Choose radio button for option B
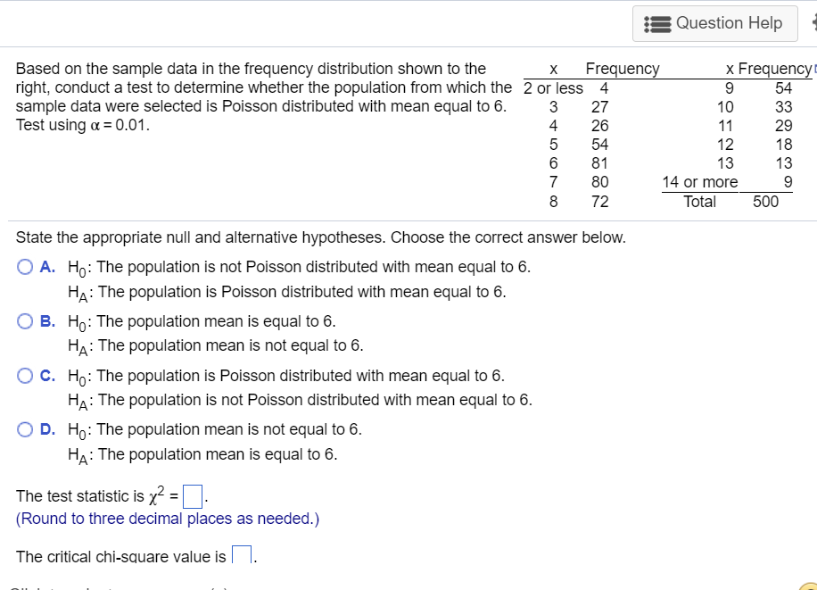817x590 pixels. (x=25, y=321)
